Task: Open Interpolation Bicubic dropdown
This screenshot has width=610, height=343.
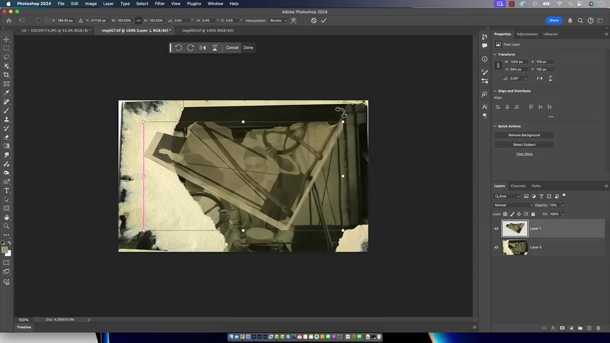Action: (x=278, y=20)
